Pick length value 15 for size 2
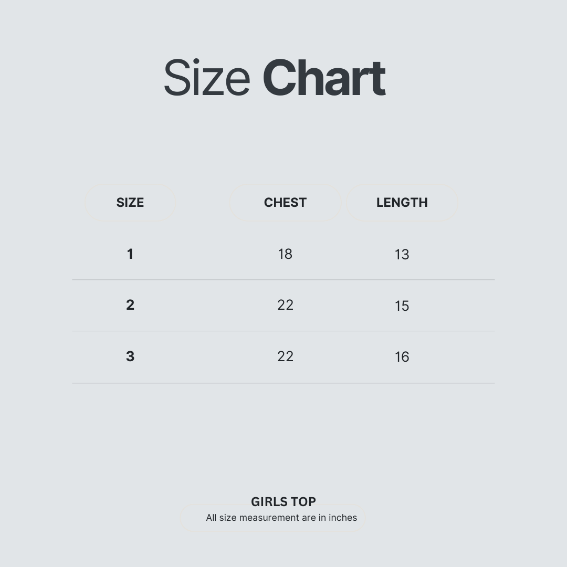Image resolution: width=567 pixels, height=567 pixels. click(x=402, y=306)
